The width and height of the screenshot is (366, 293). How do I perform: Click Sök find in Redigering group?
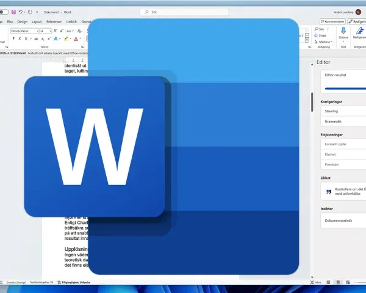point(319,29)
